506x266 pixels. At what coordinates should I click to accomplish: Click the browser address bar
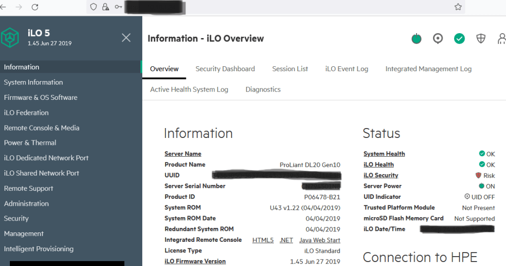[276, 7]
